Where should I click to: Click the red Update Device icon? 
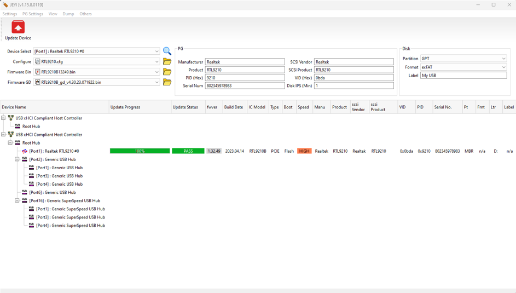18,27
